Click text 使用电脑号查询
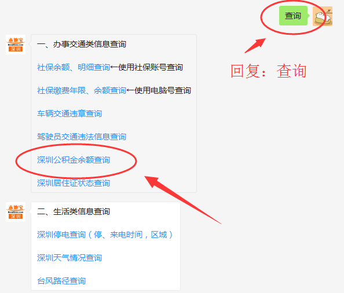The height and width of the screenshot is (293, 344). pos(163,90)
